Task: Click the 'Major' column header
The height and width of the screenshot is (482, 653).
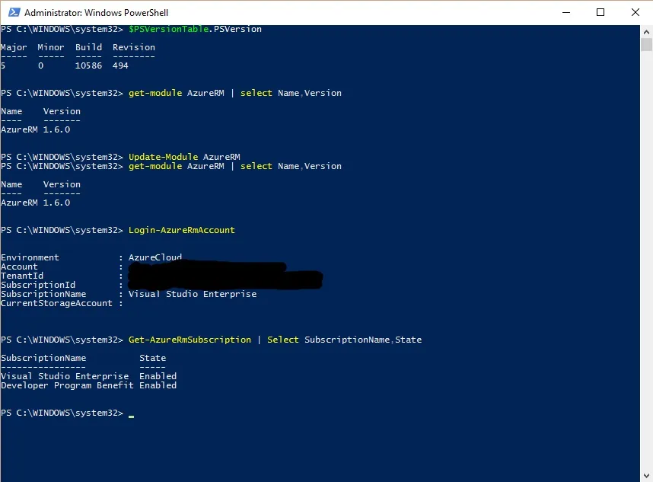Action: click(x=14, y=47)
